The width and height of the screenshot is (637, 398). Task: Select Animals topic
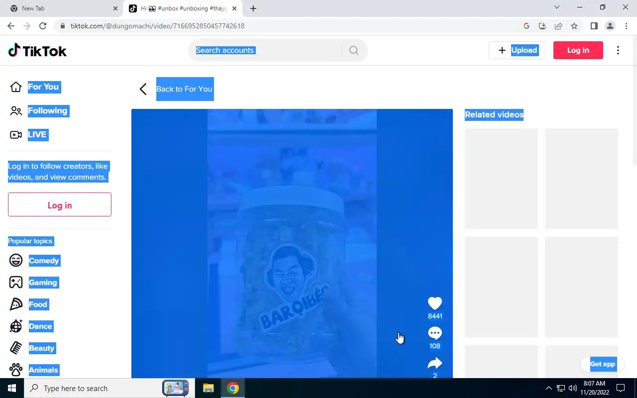[x=44, y=370]
